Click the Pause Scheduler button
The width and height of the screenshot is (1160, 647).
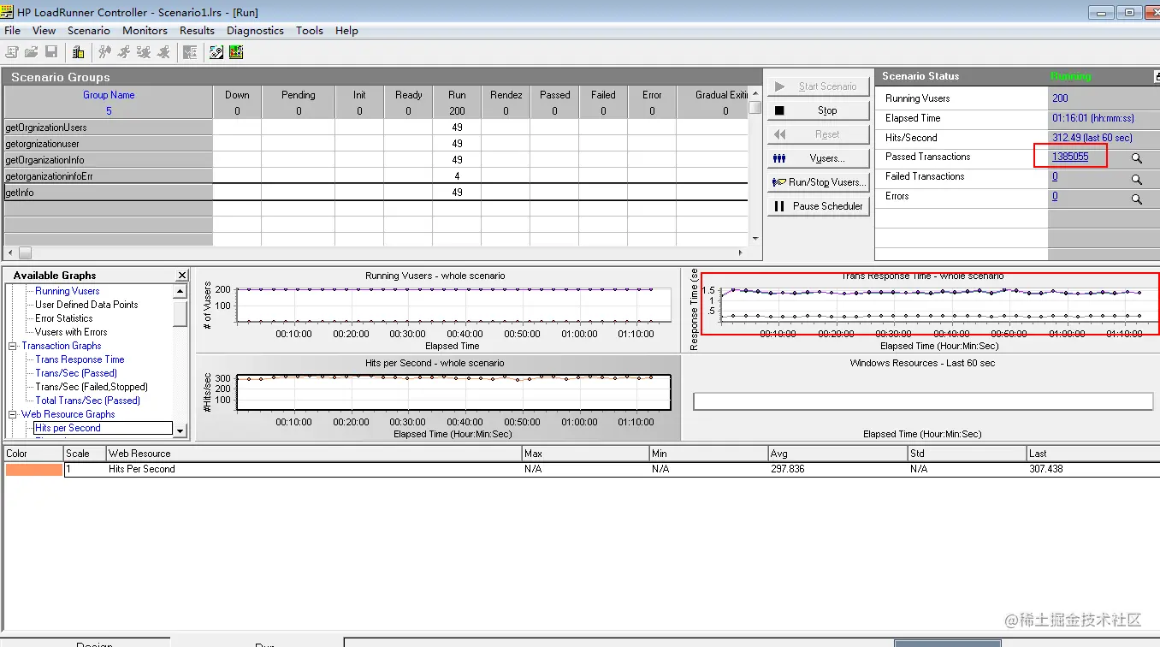coord(818,206)
